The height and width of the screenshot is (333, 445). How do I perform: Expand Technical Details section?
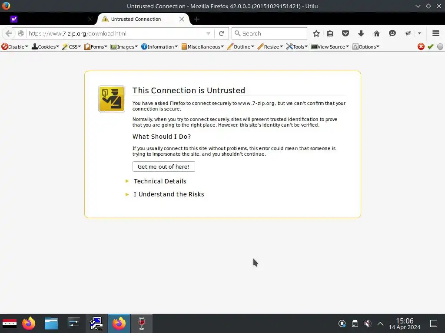coord(160,181)
